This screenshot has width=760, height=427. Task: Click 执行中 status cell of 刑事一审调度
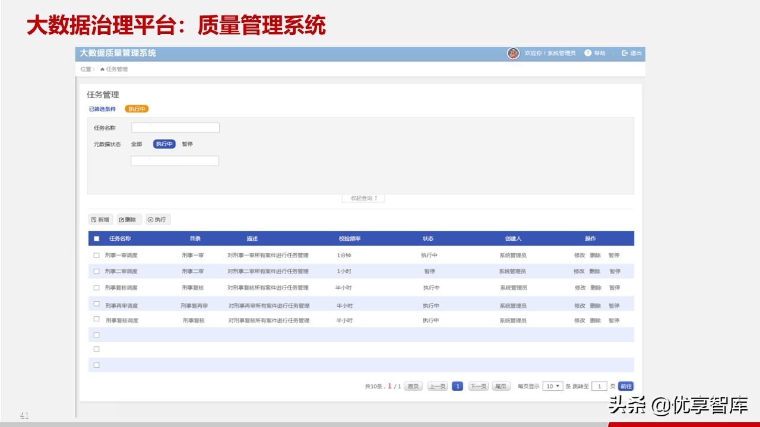(x=430, y=256)
